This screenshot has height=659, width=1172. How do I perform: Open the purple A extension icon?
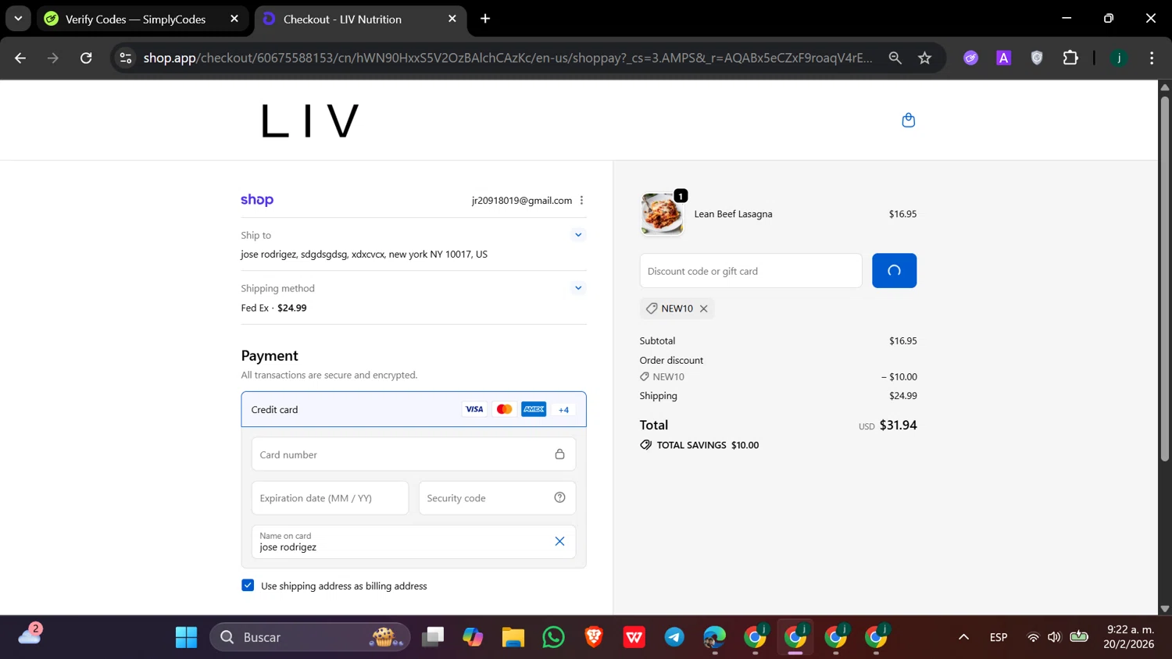click(x=1004, y=58)
